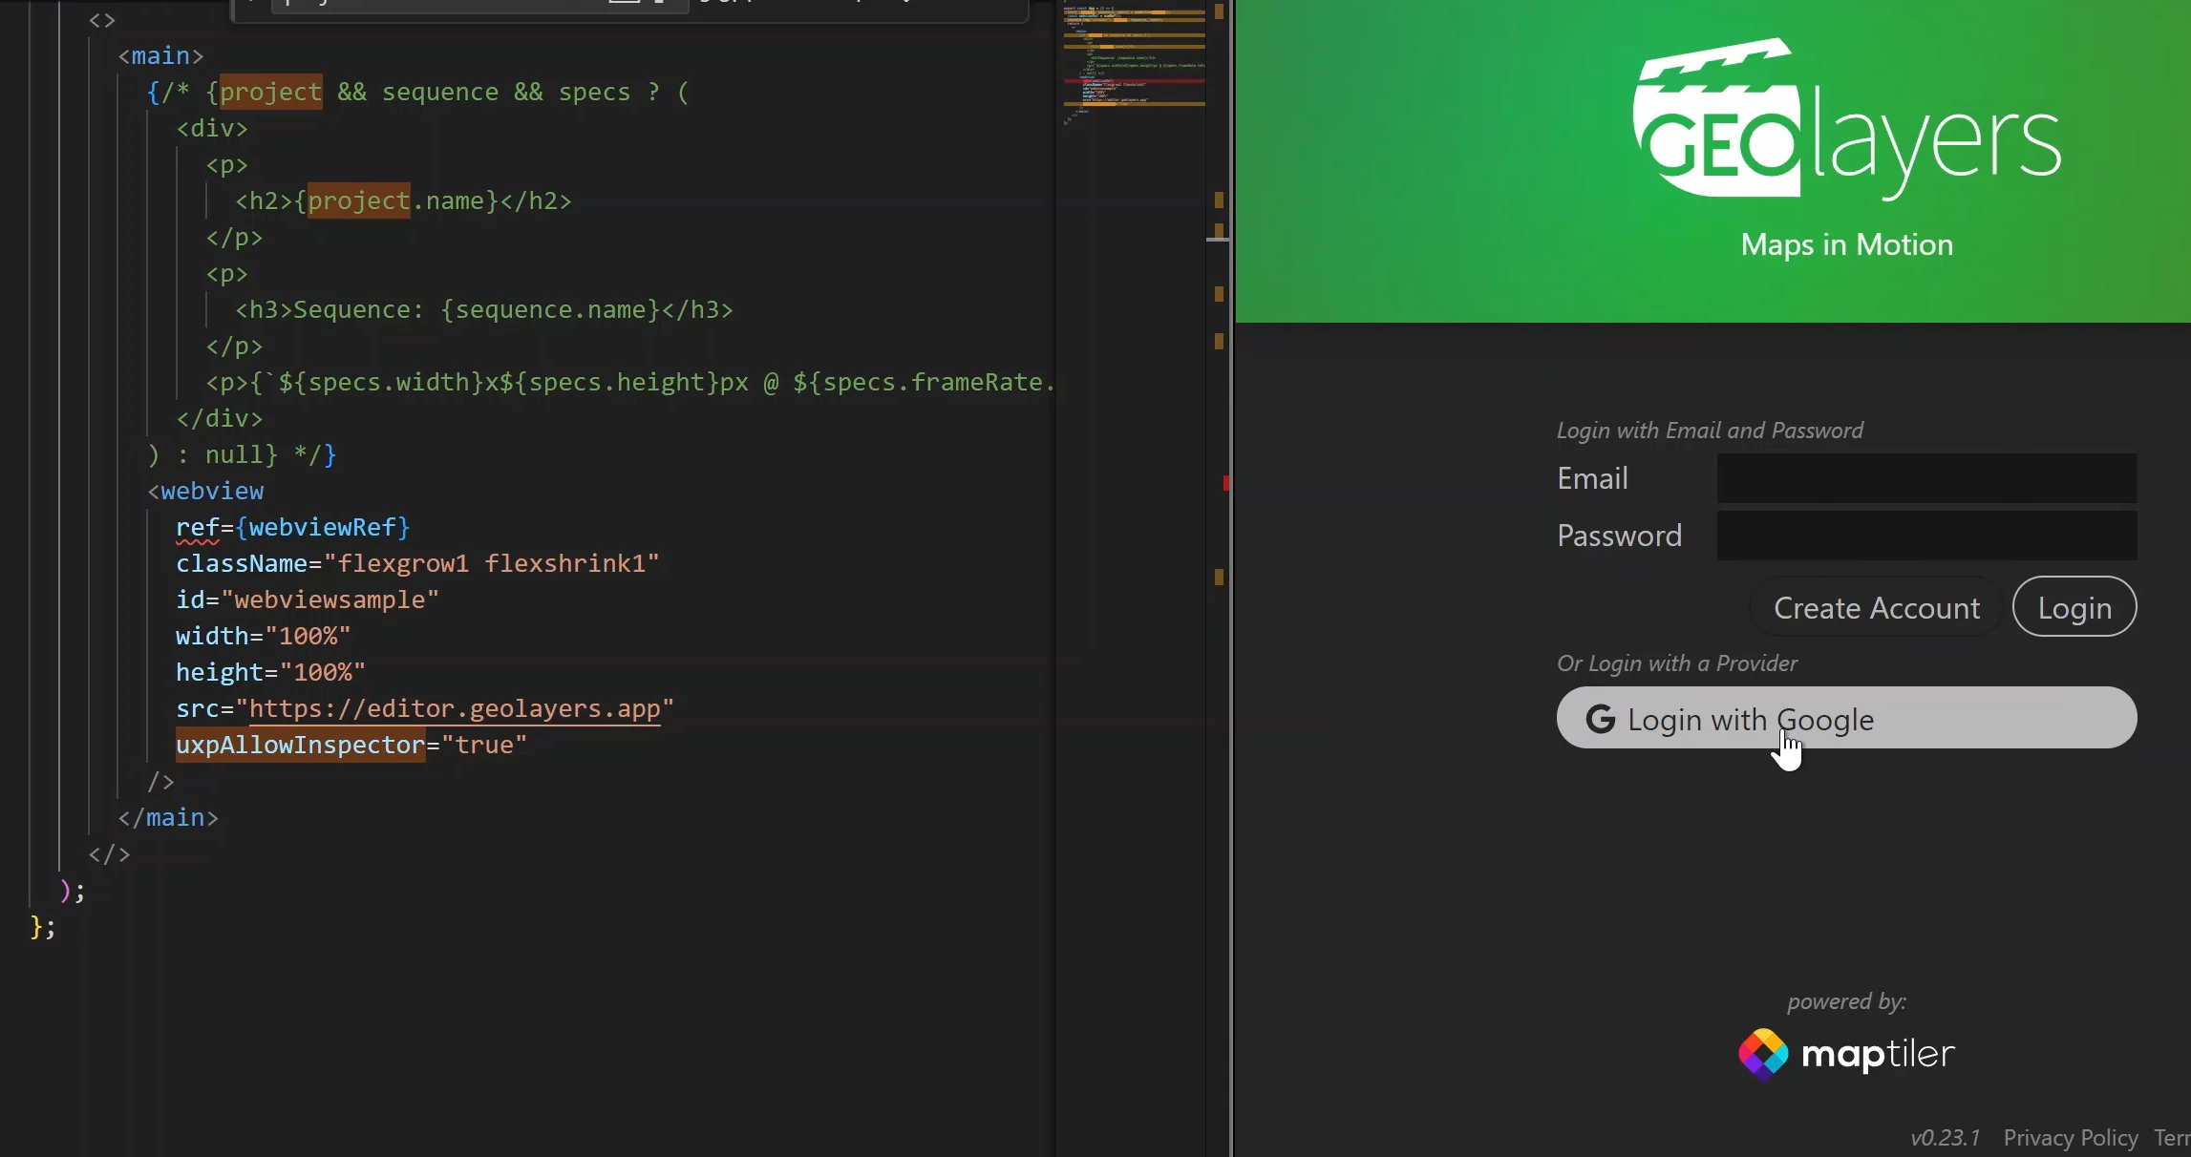The height and width of the screenshot is (1157, 2191).
Task: Click the highlighted project in project.name
Action: pos(358,201)
